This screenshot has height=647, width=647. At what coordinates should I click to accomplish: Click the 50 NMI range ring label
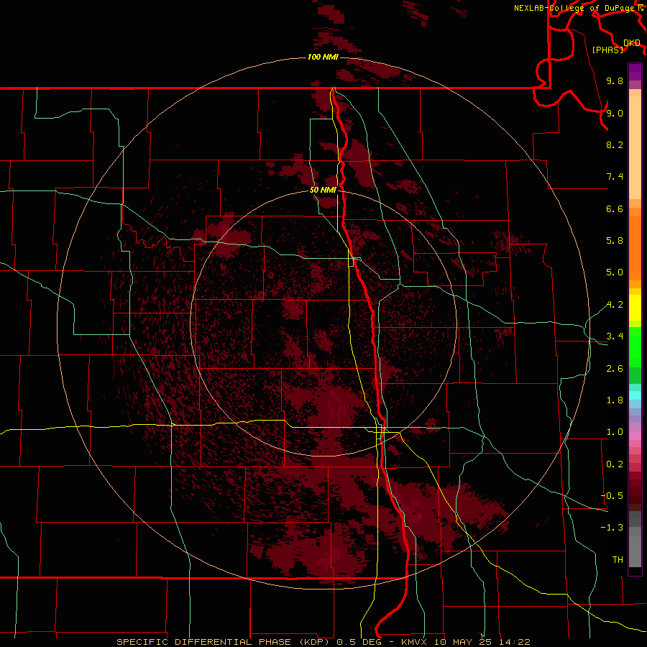point(323,190)
